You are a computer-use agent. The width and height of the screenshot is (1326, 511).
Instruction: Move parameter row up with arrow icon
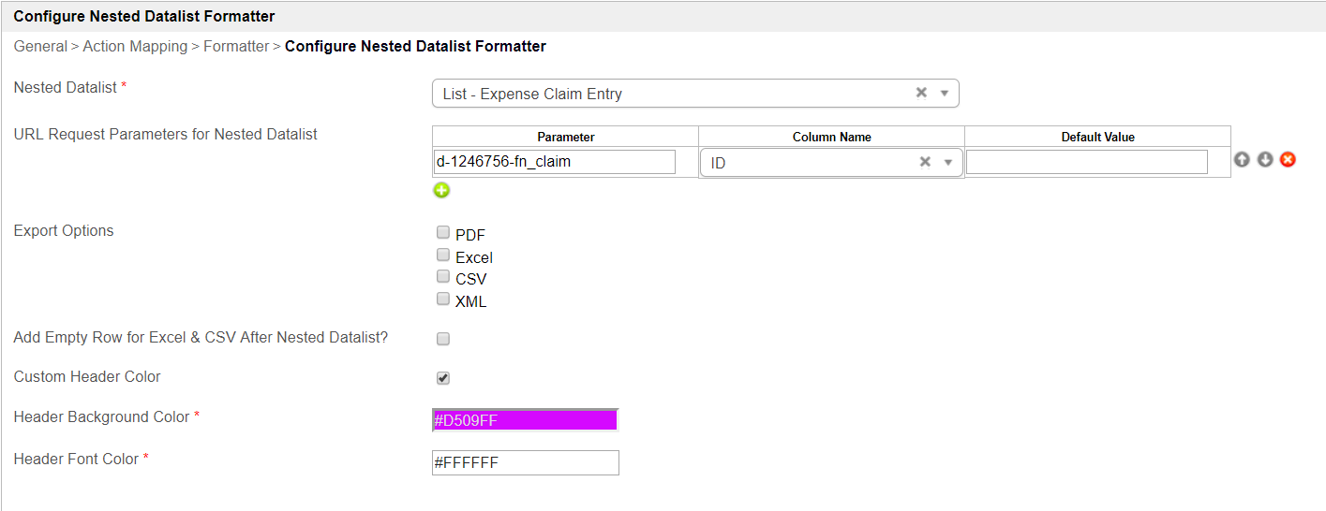click(x=1242, y=160)
